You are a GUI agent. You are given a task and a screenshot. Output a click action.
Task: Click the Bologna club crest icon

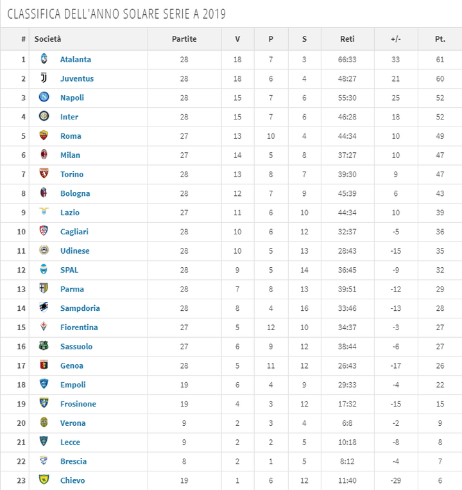pos(44,193)
